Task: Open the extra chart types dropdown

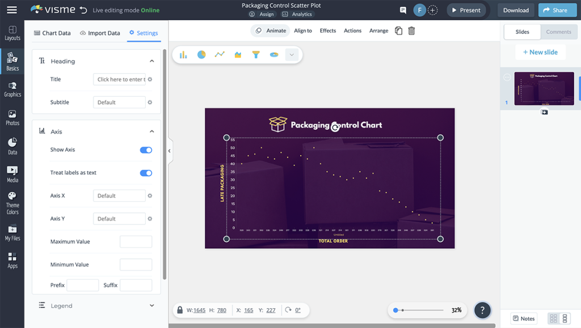Action: click(291, 54)
